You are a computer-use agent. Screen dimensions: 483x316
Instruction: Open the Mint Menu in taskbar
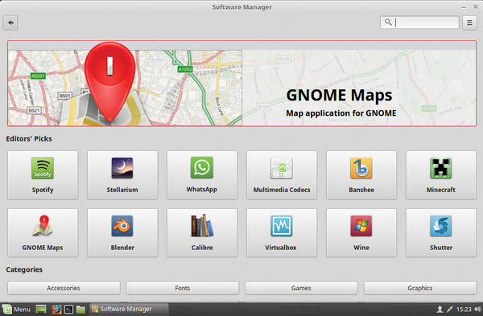[17, 309]
